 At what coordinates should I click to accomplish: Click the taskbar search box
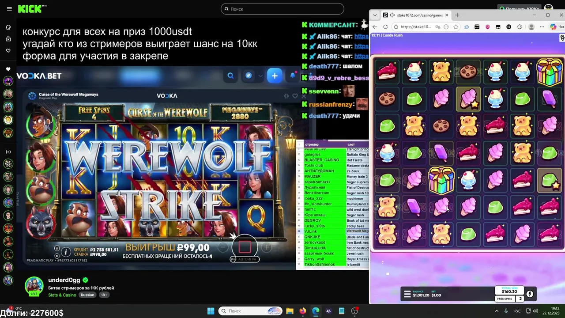click(x=250, y=311)
